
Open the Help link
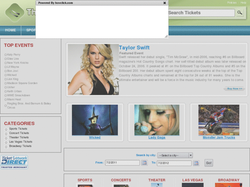tap(243, 2)
